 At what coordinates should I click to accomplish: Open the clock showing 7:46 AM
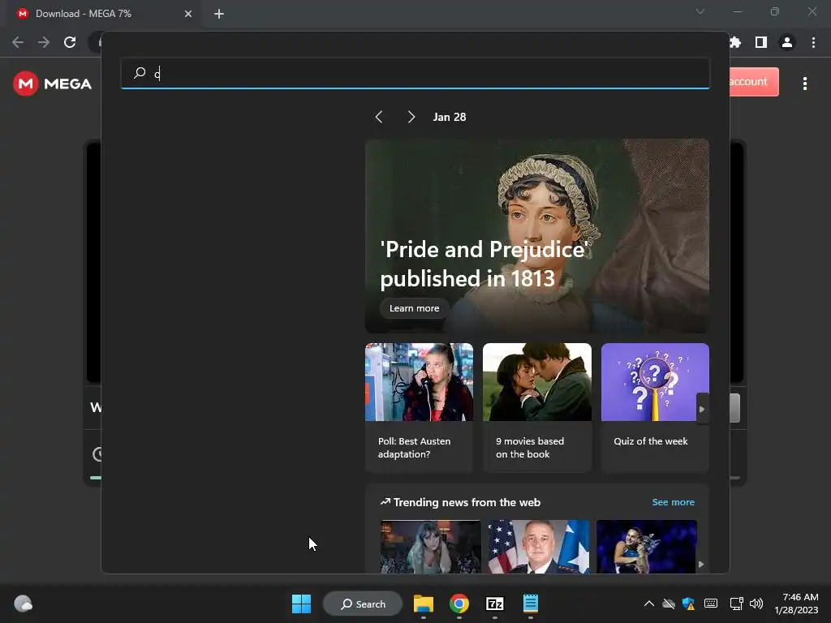pos(796,604)
